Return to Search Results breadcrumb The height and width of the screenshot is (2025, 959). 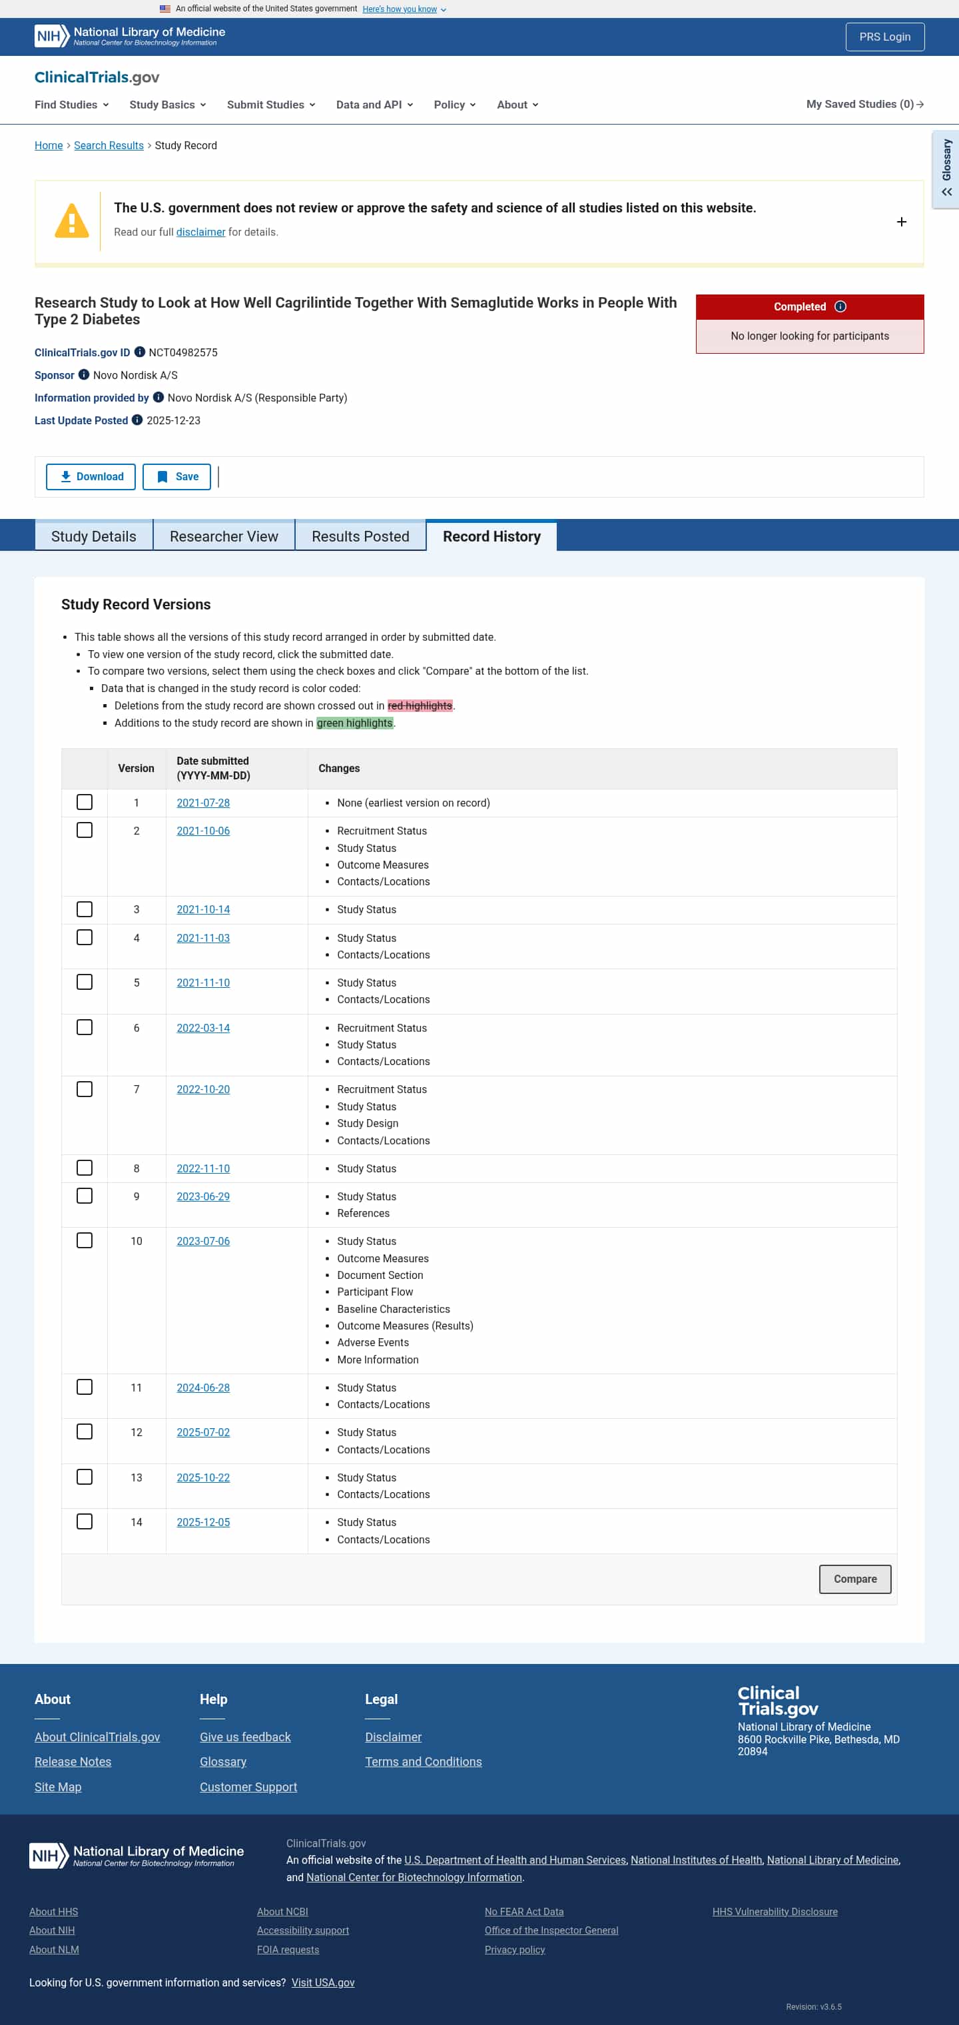tap(109, 145)
